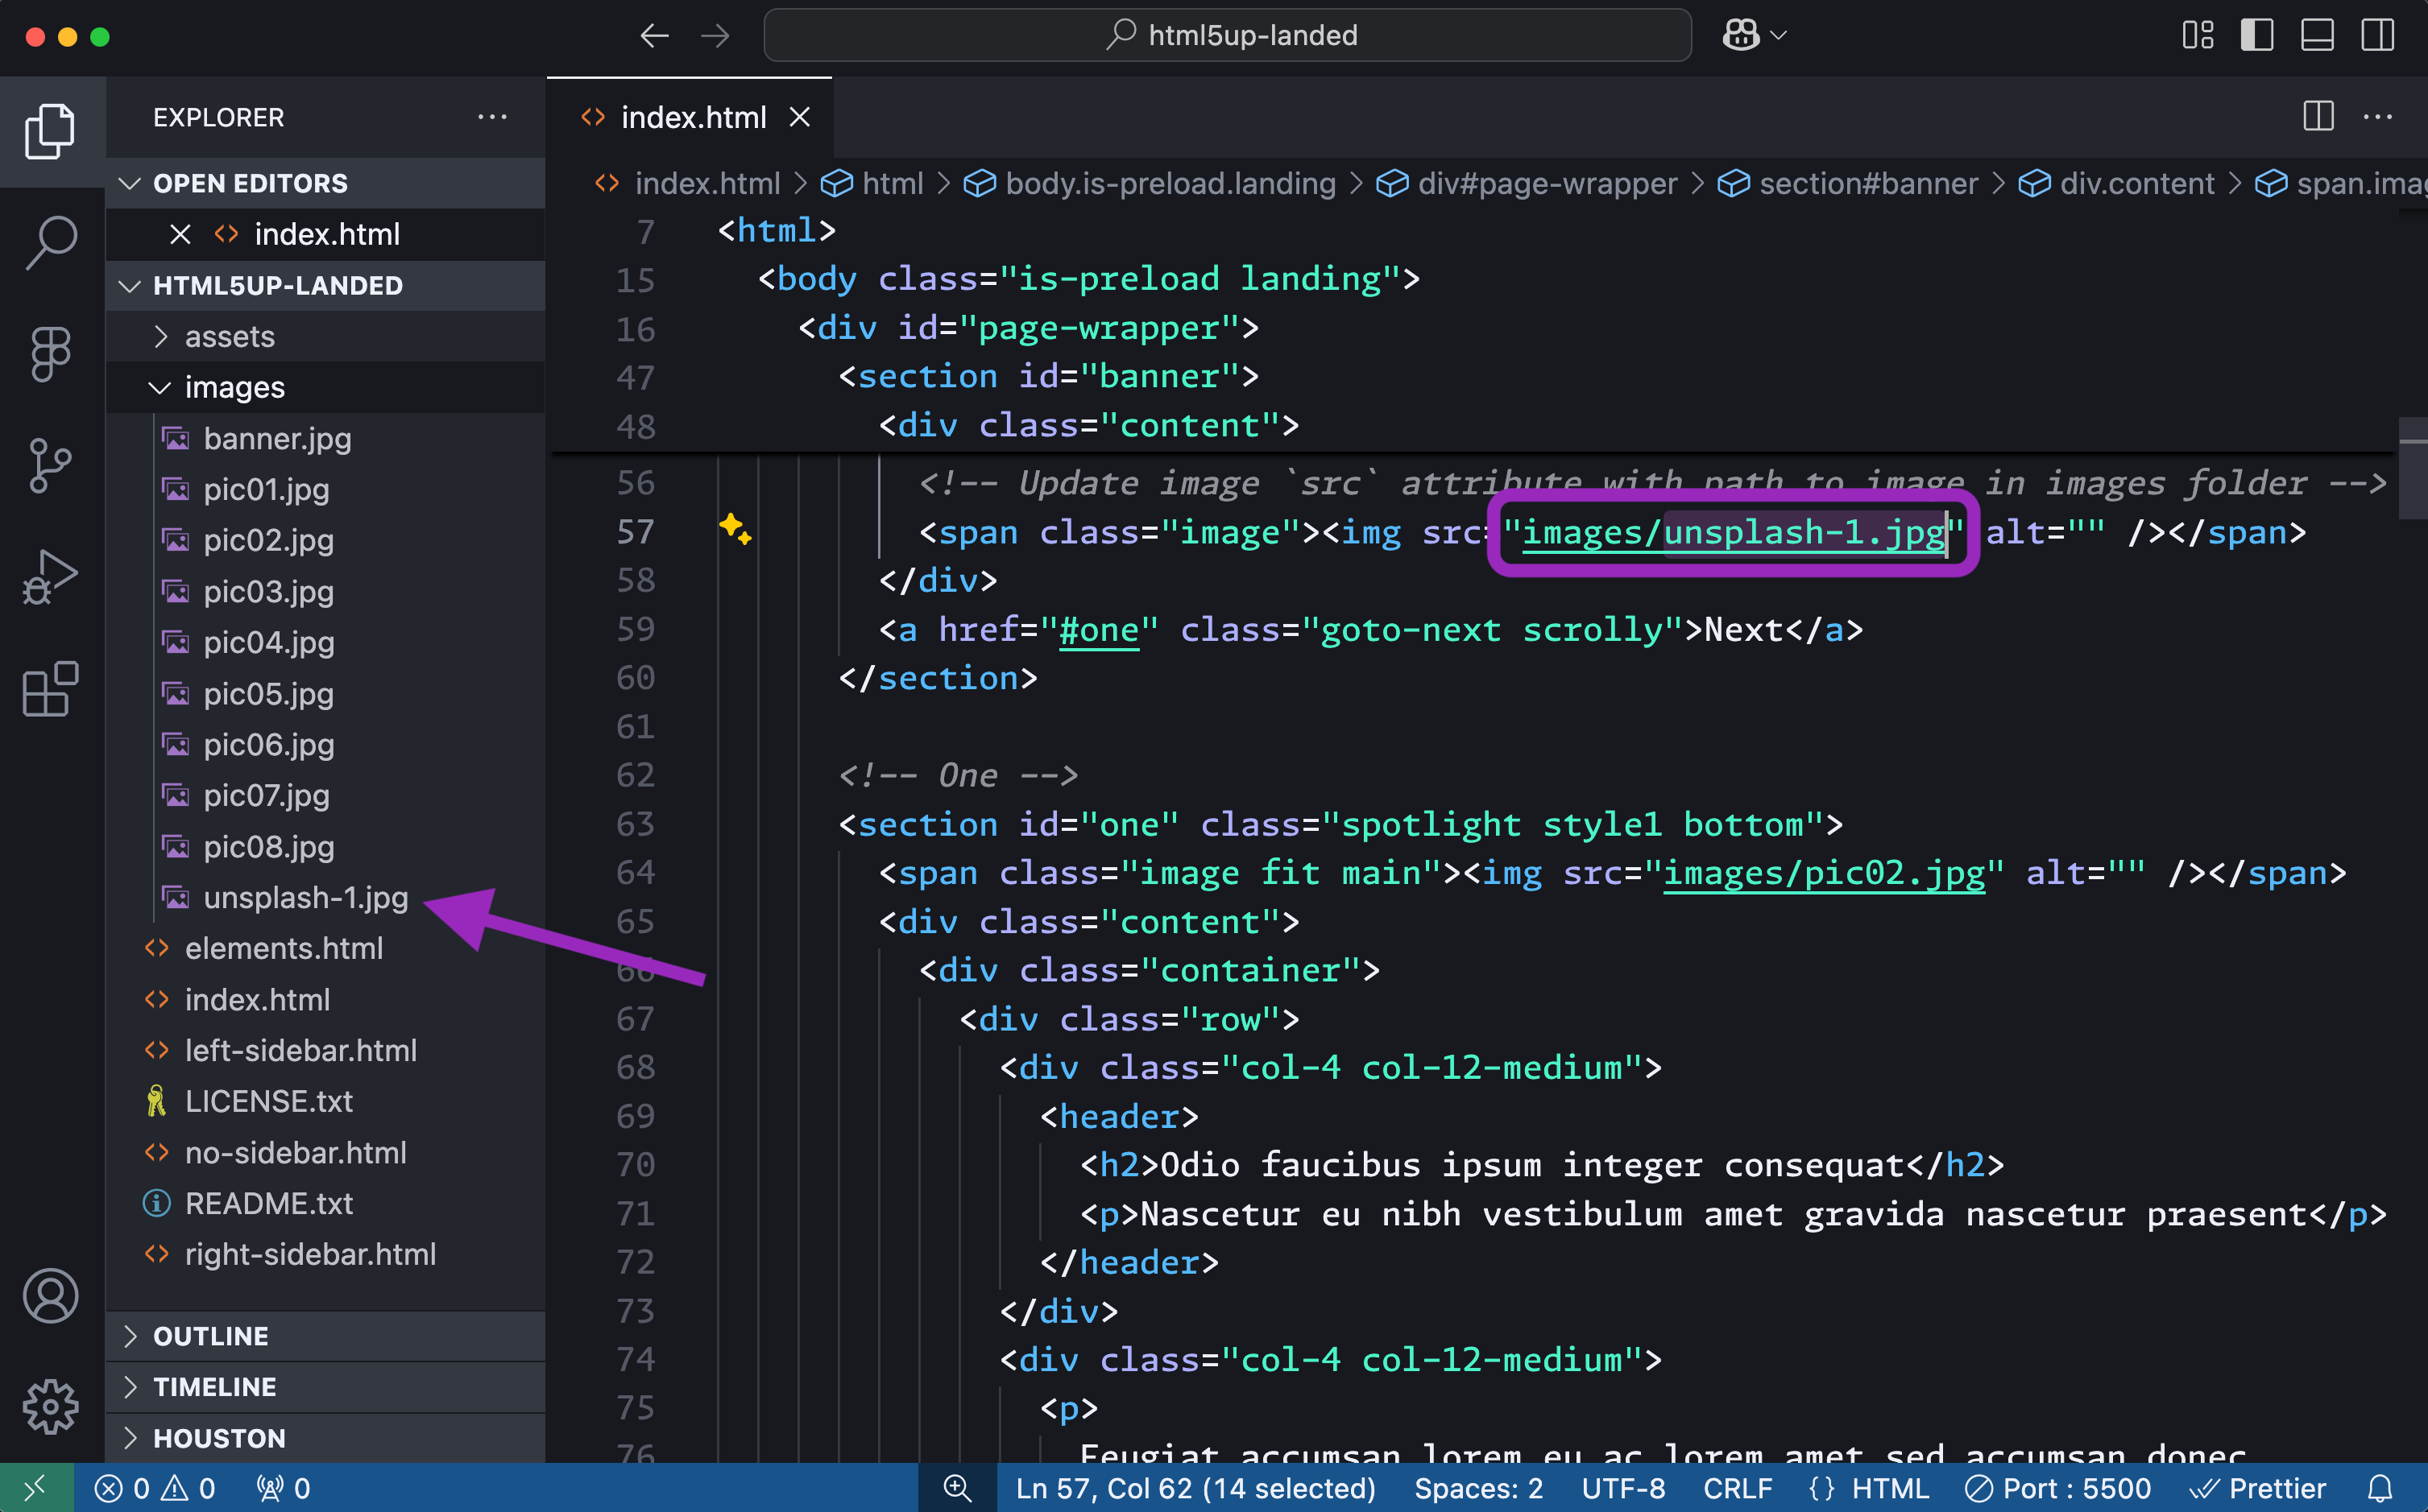Open the Copilot chat icon in title bar
Viewport: 2428px width, 1512px height.
tap(1741, 35)
